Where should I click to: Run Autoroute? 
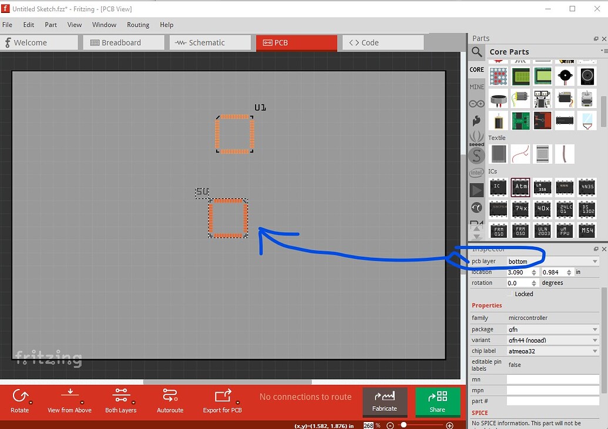tap(170, 401)
